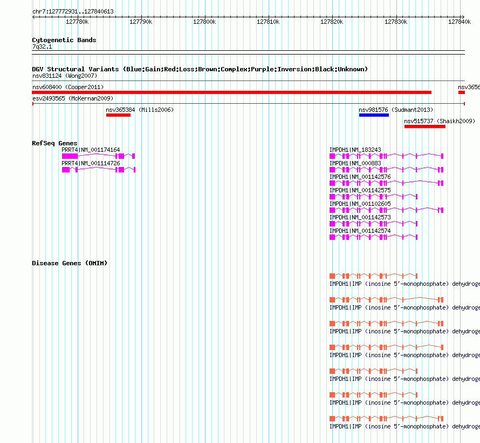This screenshot has width=480, height=443.
Task: Open the esv2493565 (McKernan2009) label
Action: click(x=73, y=98)
